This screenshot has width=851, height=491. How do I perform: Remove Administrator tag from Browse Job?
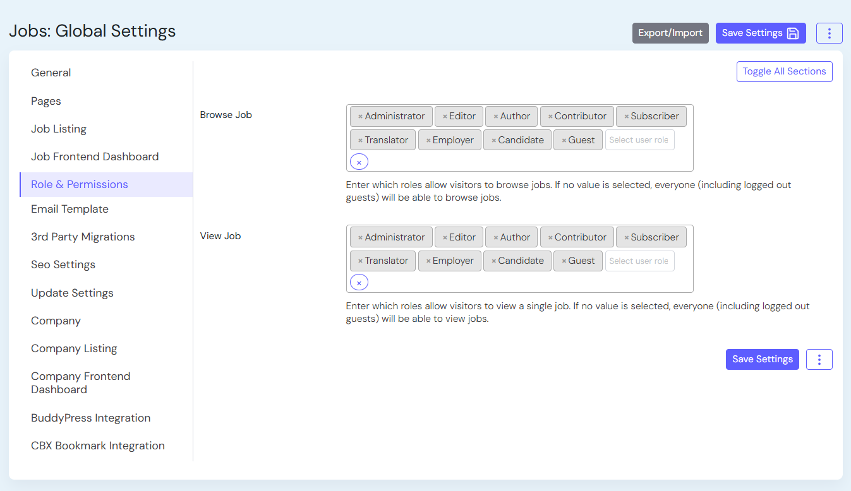coord(360,117)
